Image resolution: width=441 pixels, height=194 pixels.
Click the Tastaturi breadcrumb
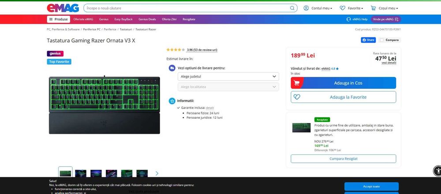tap(126, 29)
